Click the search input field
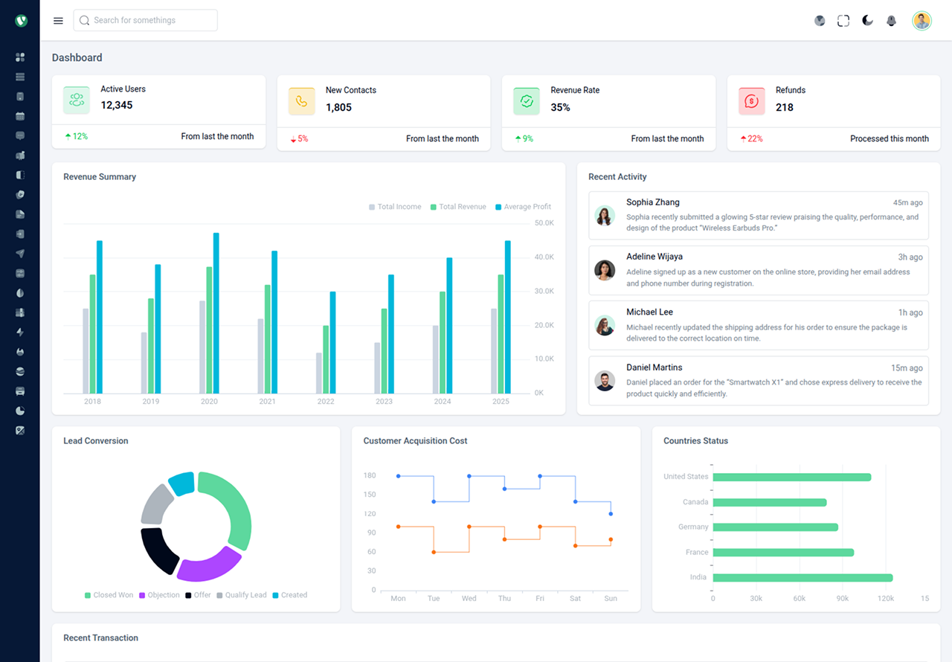 click(x=146, y=21)
